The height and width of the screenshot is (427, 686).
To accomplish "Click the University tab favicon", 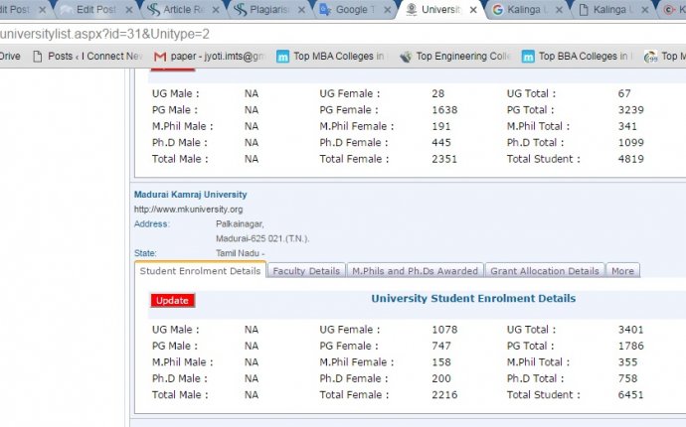I will click(x=412, y=9).
